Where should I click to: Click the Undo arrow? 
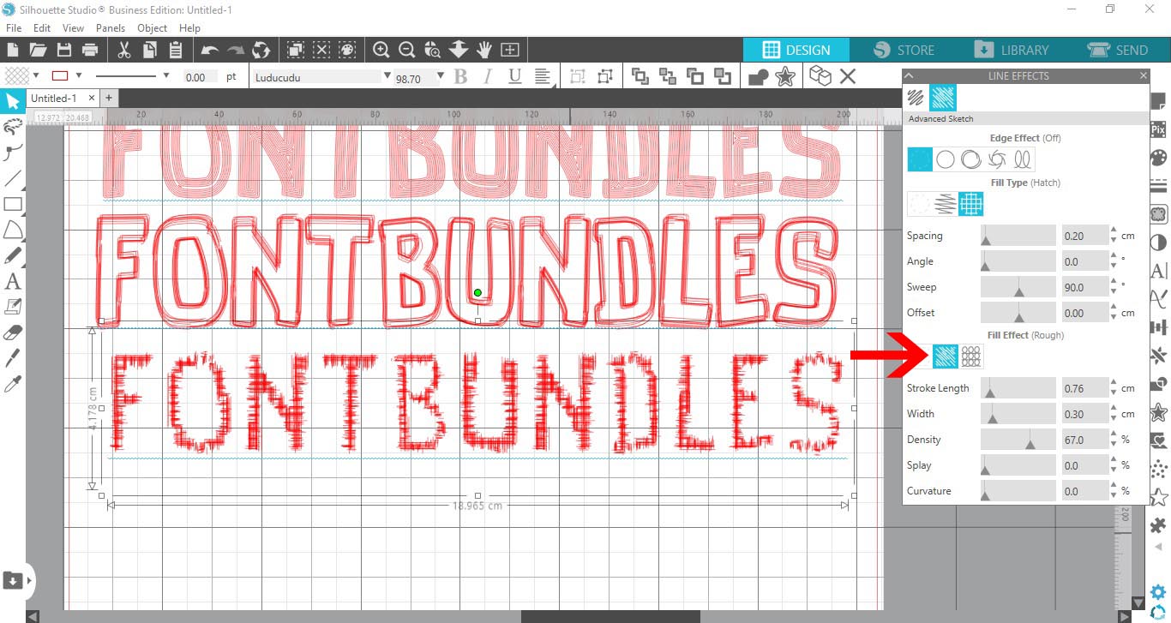(x=209, y=50)
